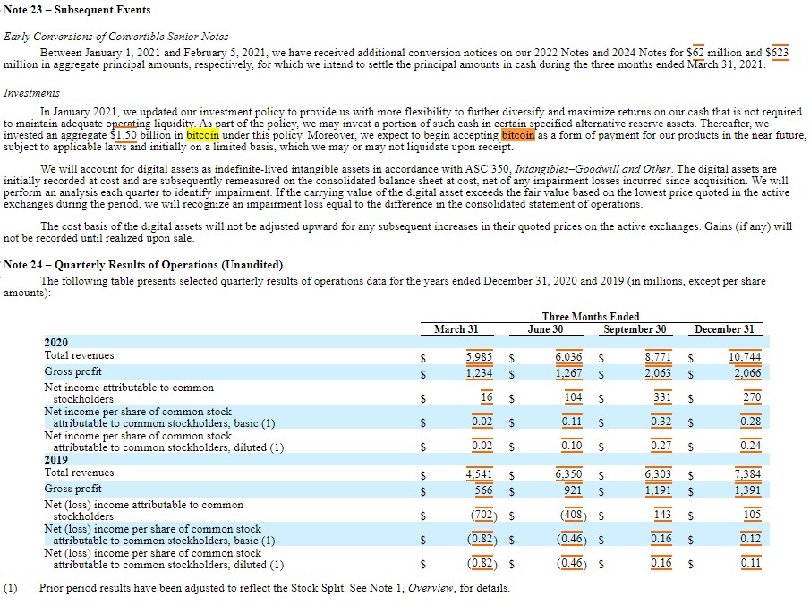The width and height of the screenshot is (810, 605).
Task: Click 2019 basic per-share value '0.12'
Action: [751, 539]
